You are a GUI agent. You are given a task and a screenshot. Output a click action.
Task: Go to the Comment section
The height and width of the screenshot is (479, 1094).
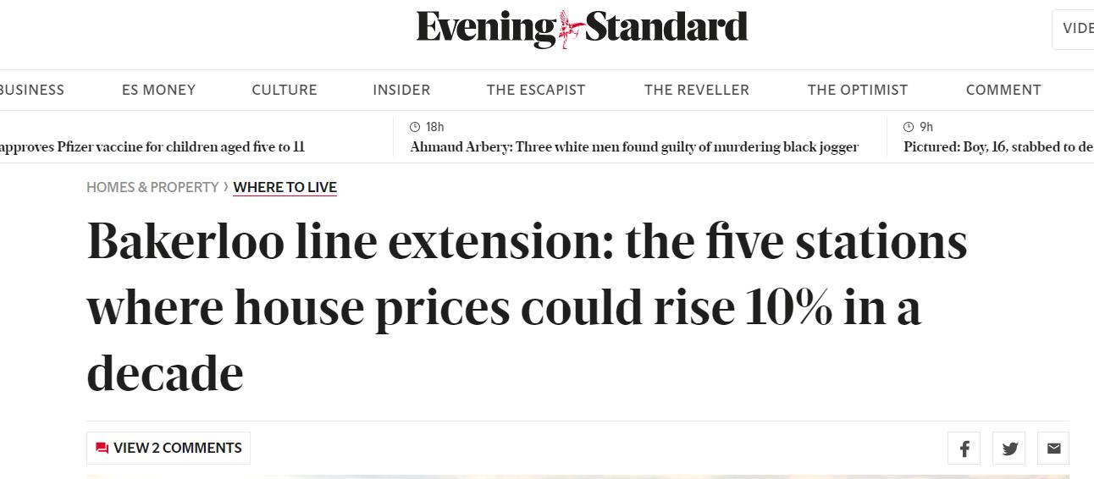point(1003,90)
